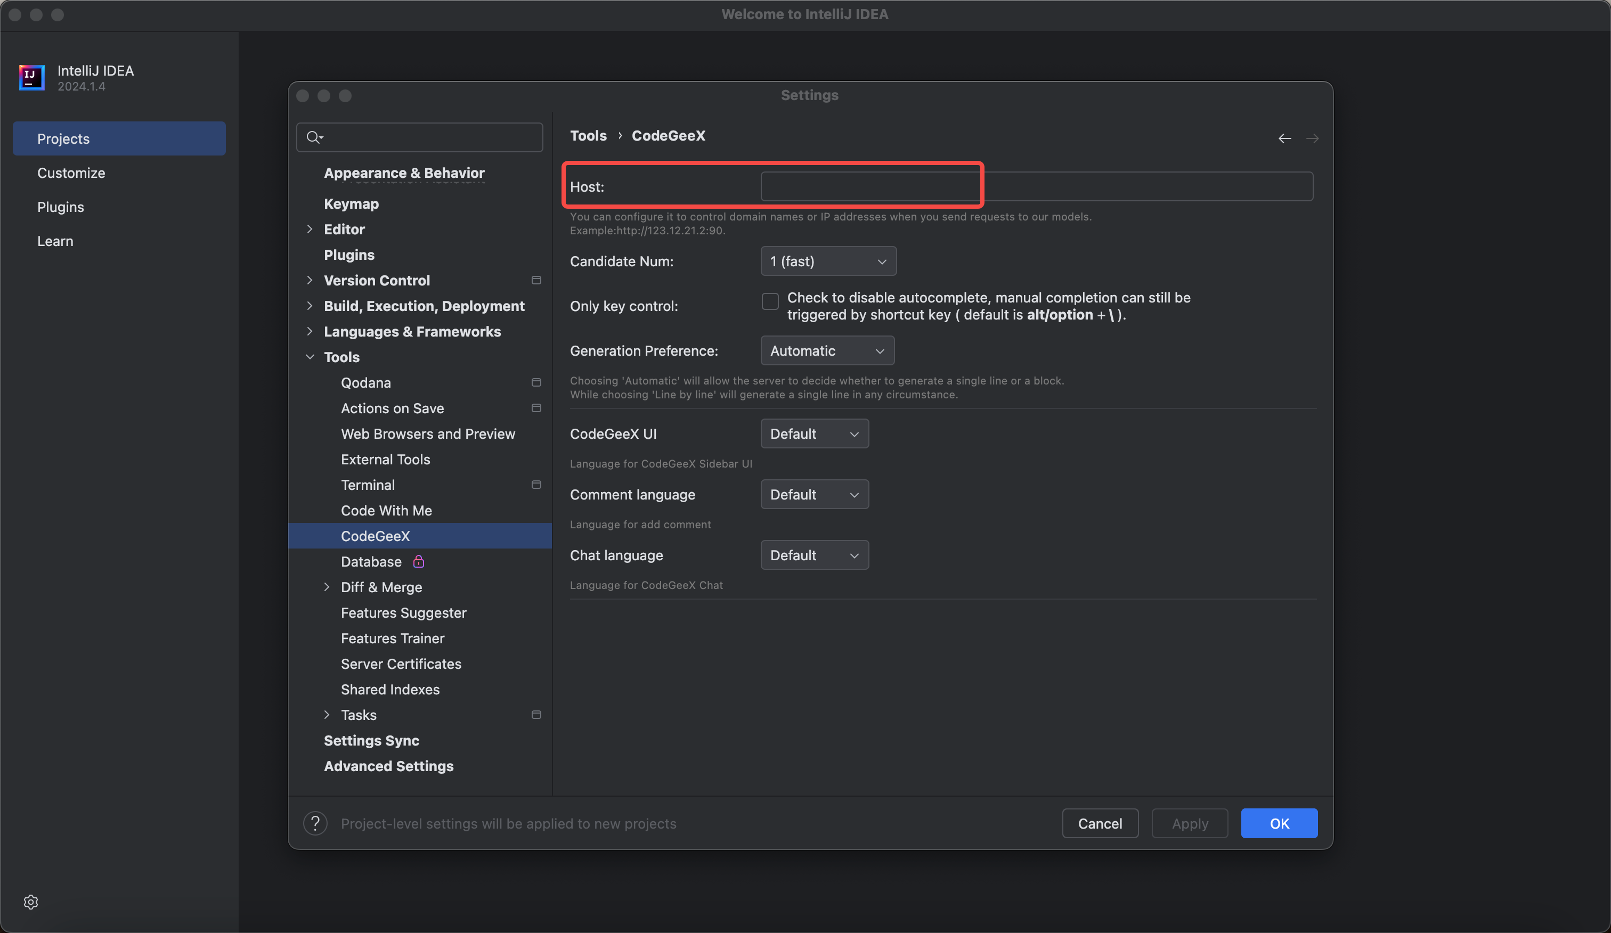The width and height of the screenshot is (1611, 933).
Task: Select Qodana under Tools
Action: tap(365, 382)
